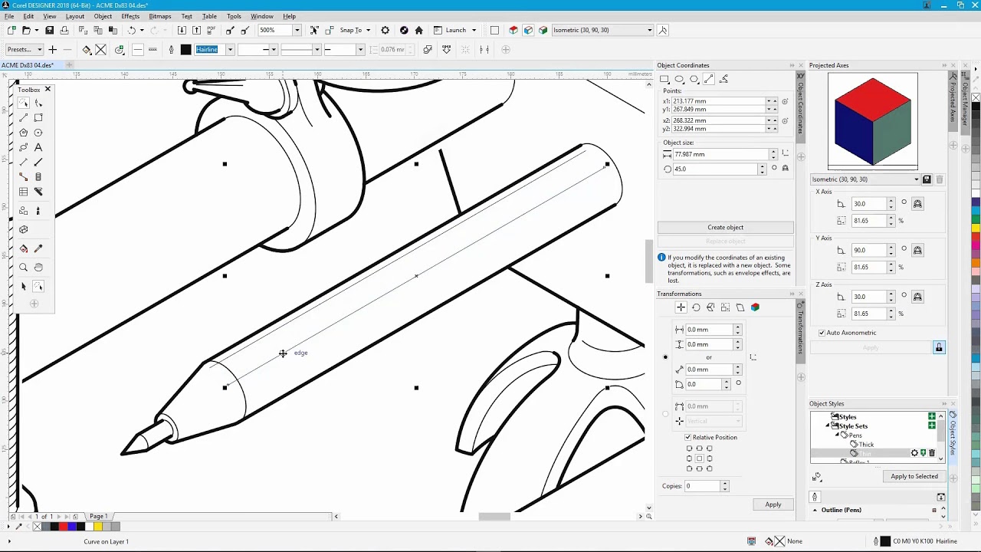
Task: Open the Hairline outline width dropdown
Action: pos(229,50)
